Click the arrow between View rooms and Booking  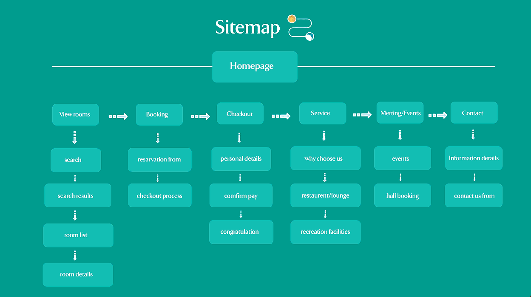[x=118, y=116]
